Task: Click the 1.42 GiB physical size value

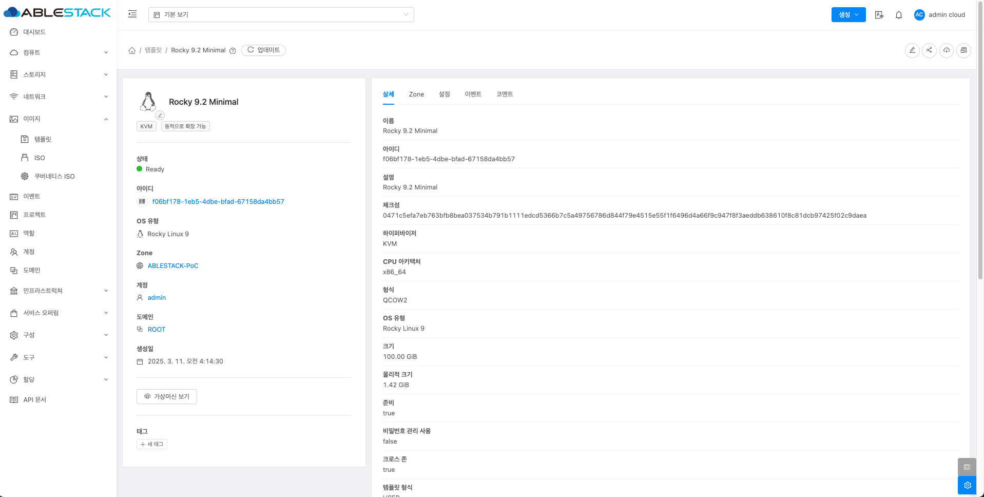Action: (x=396, y=385)
